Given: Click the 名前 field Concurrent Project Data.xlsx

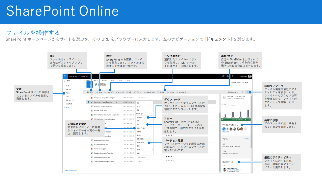Looking at the screenshot, I should pyautogui.click(x=231, y=146).
